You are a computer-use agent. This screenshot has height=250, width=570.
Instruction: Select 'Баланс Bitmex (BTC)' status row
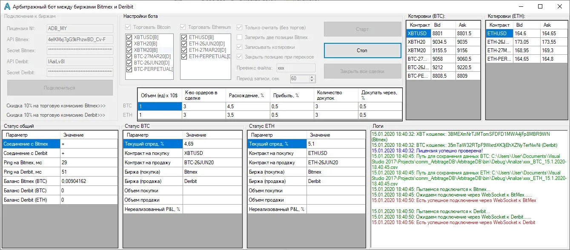point(60,181)
